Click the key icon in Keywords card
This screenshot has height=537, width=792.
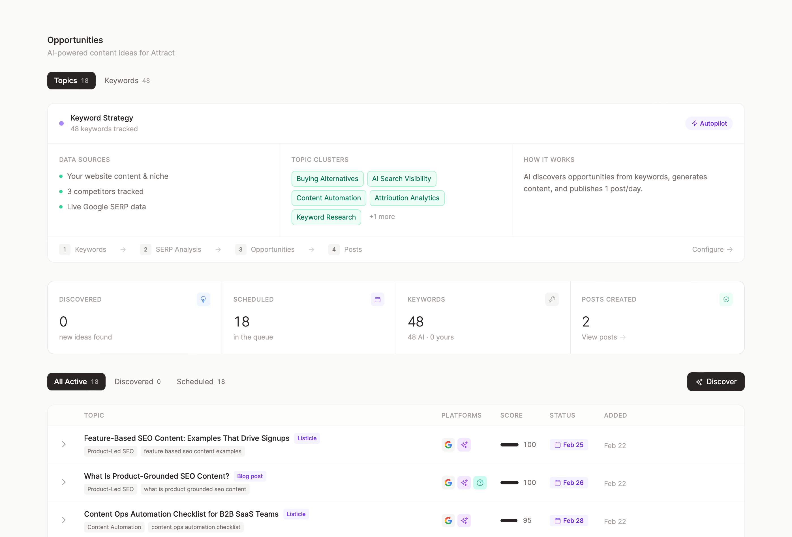pyautogui.click(x=552, y=299)
